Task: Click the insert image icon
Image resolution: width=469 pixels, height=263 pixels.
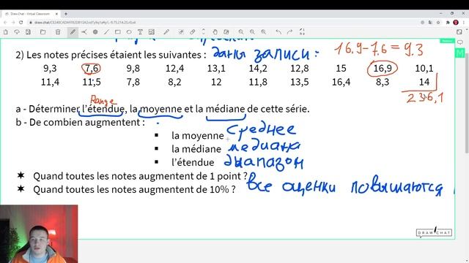Action: [x=152, y=32]
